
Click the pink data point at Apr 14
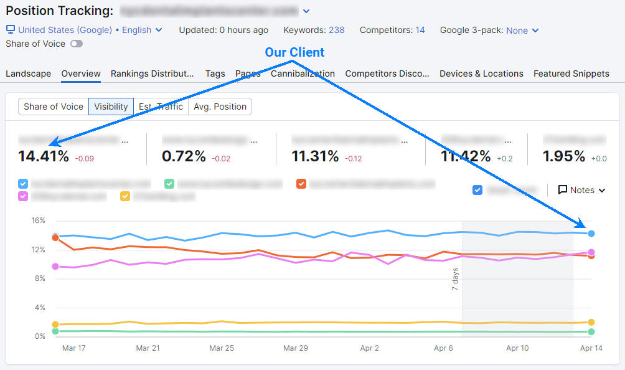590,252
